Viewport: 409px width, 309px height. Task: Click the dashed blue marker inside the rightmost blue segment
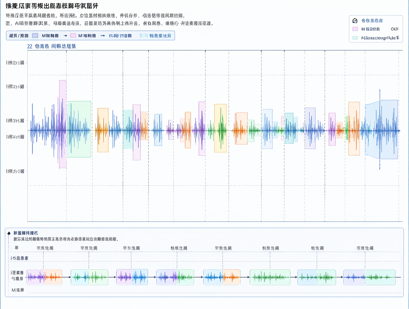(380, 129)
